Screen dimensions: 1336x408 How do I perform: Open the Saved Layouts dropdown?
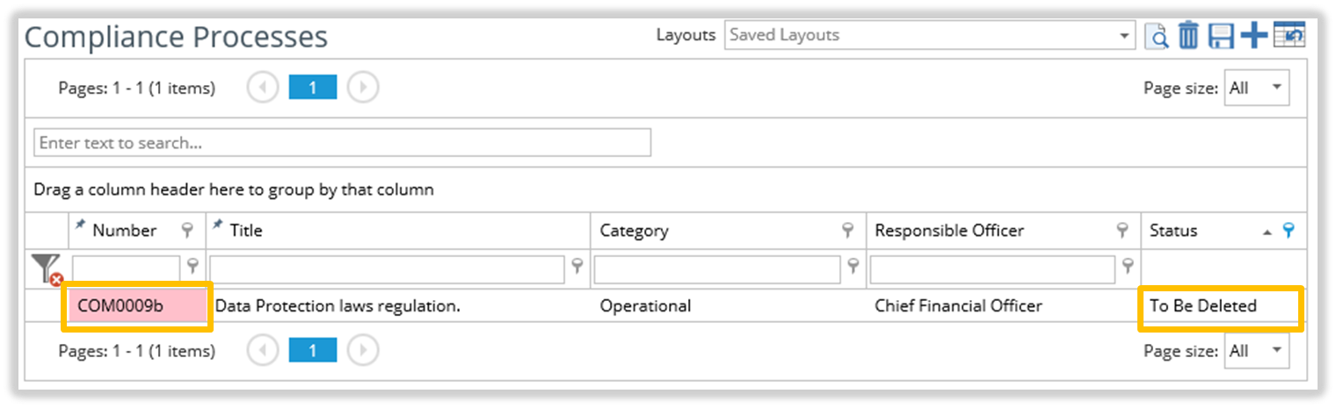click(1125, 36)
